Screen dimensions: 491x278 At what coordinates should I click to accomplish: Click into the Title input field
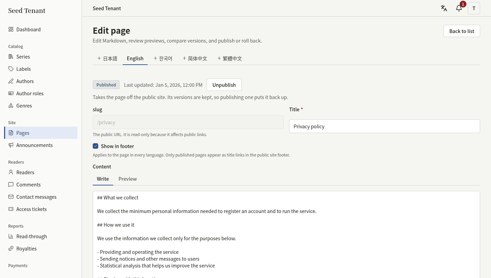385,126
